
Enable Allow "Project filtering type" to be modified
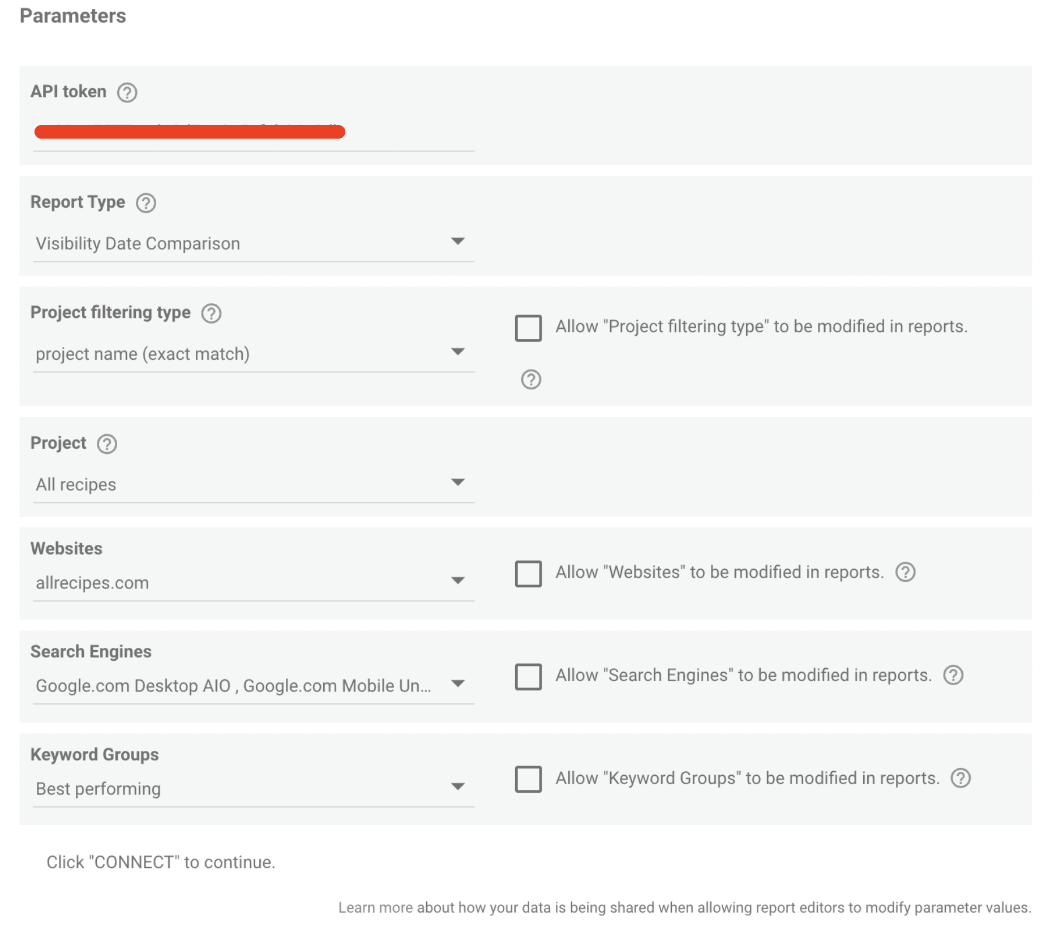pyautogui.click(x=528, y=328)
